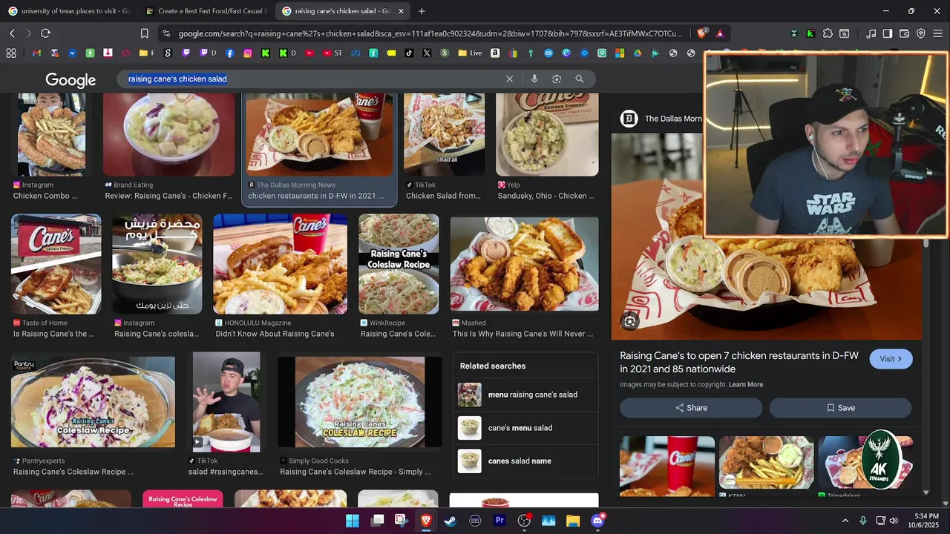
Task: Open Brave Wallet icon
Action: 904,33
